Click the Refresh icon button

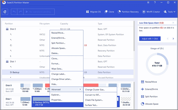point(5,12)
